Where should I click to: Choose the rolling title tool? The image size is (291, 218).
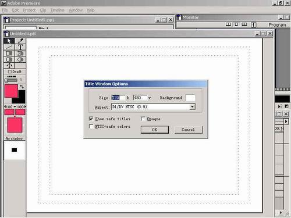9,66
